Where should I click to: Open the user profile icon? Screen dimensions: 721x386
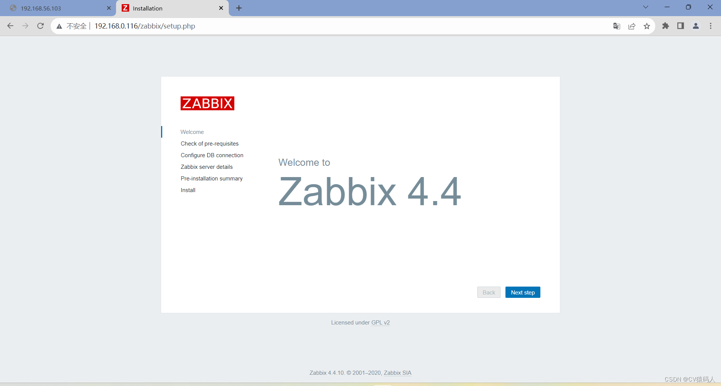click(695, 26)
